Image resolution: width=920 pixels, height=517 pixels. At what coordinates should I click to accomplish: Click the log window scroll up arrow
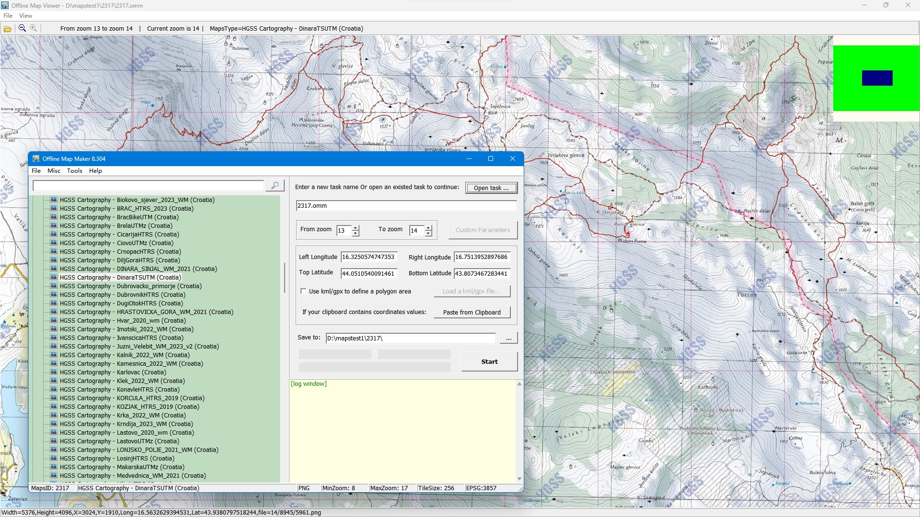tap(519, 384)
